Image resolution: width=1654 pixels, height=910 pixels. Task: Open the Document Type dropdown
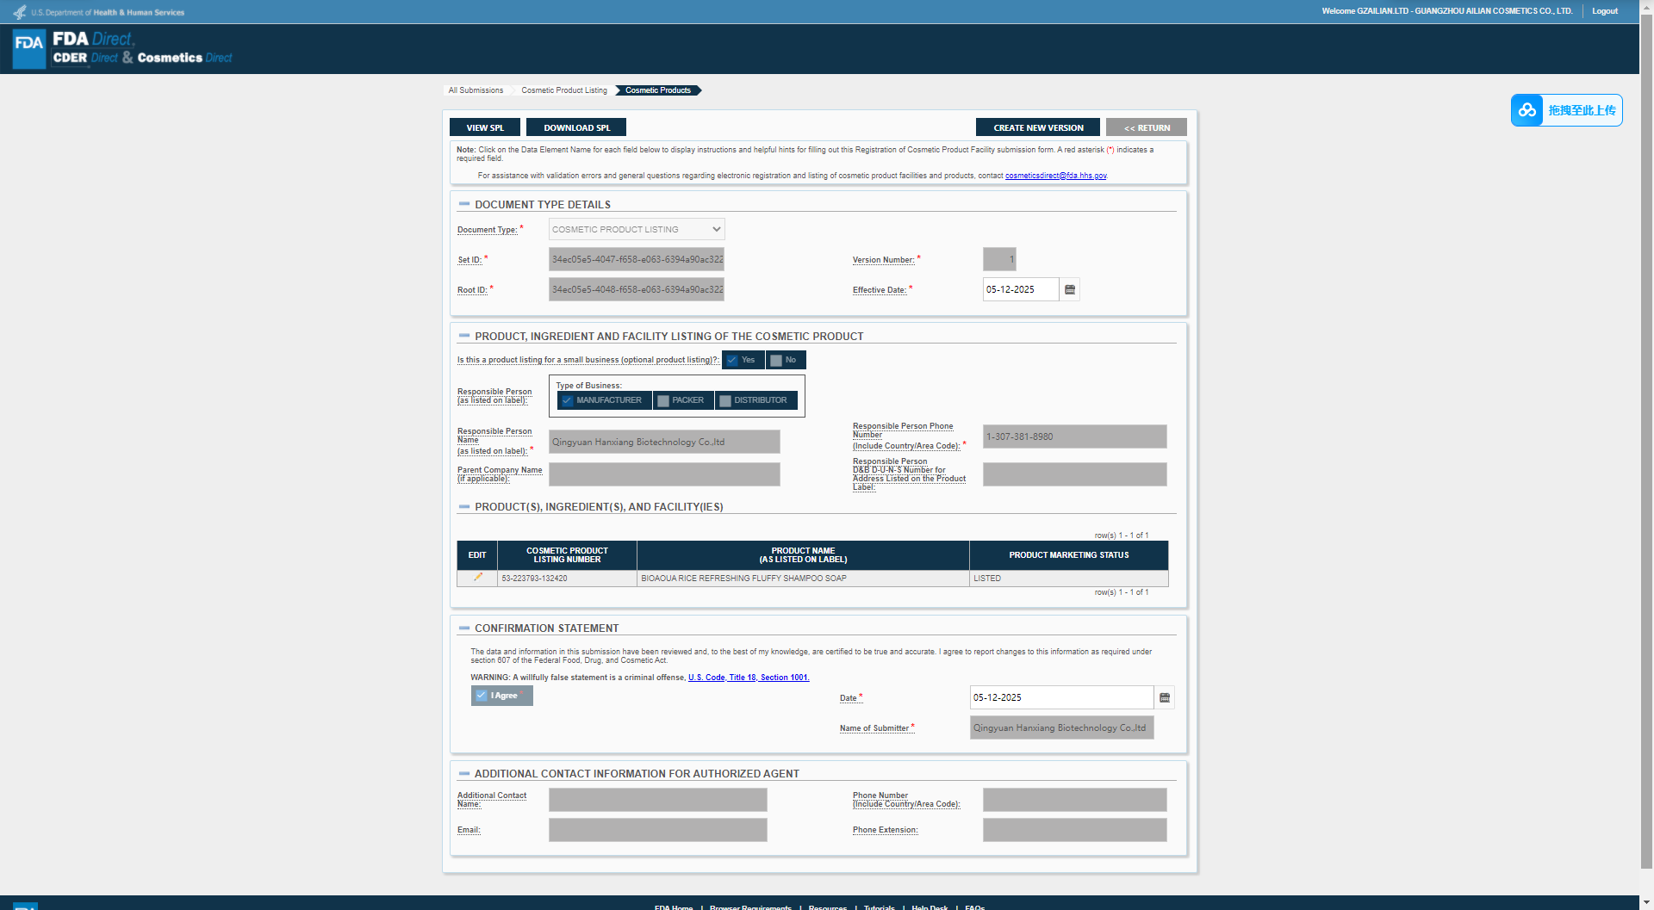tap(637, 230)
